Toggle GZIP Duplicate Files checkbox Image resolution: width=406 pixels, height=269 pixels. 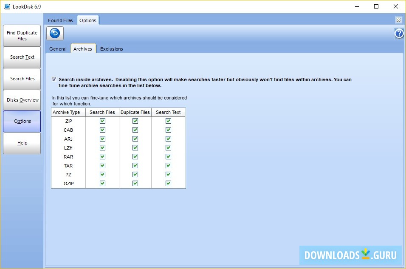pos(135,184)
